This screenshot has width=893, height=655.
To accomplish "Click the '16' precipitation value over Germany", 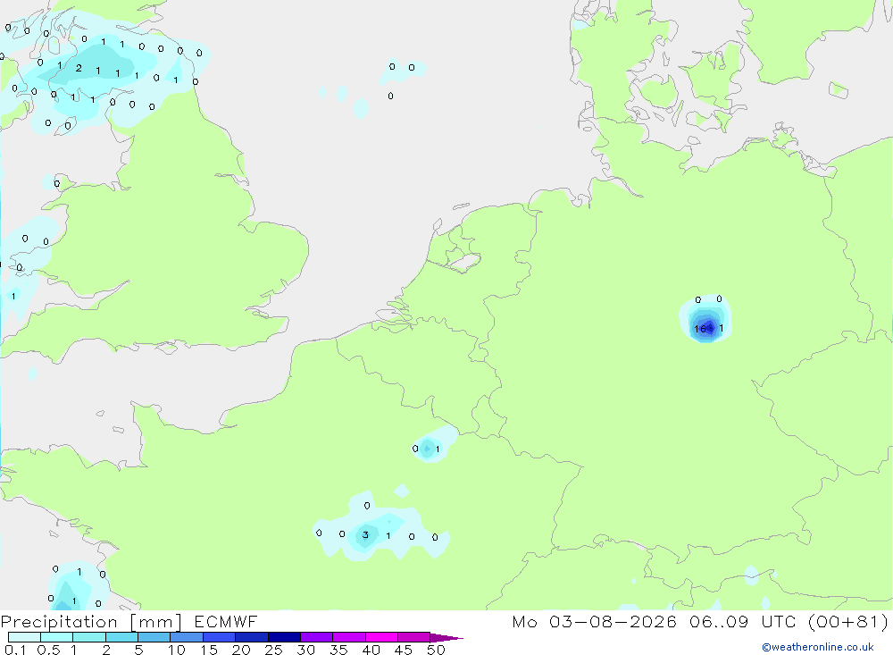I will pos(700,329).
